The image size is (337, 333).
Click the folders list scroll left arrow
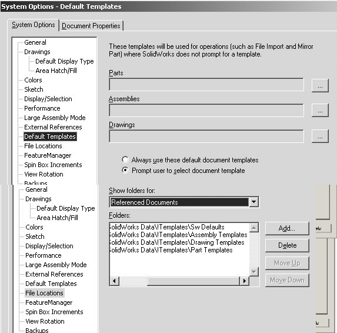pos(114,281)
